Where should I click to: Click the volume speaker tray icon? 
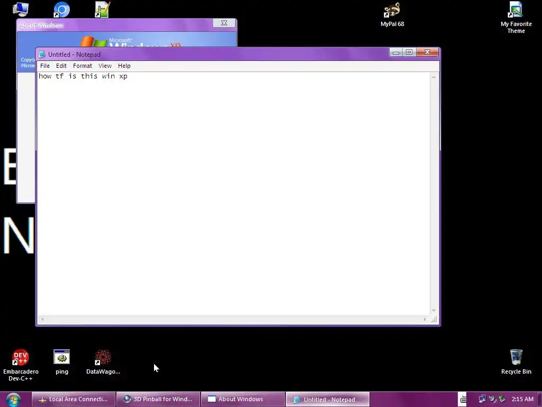coord(492,400)
